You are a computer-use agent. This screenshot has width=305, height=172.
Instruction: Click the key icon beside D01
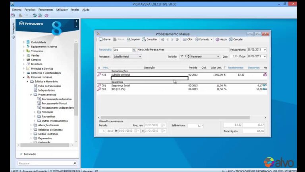click(99, 86)
